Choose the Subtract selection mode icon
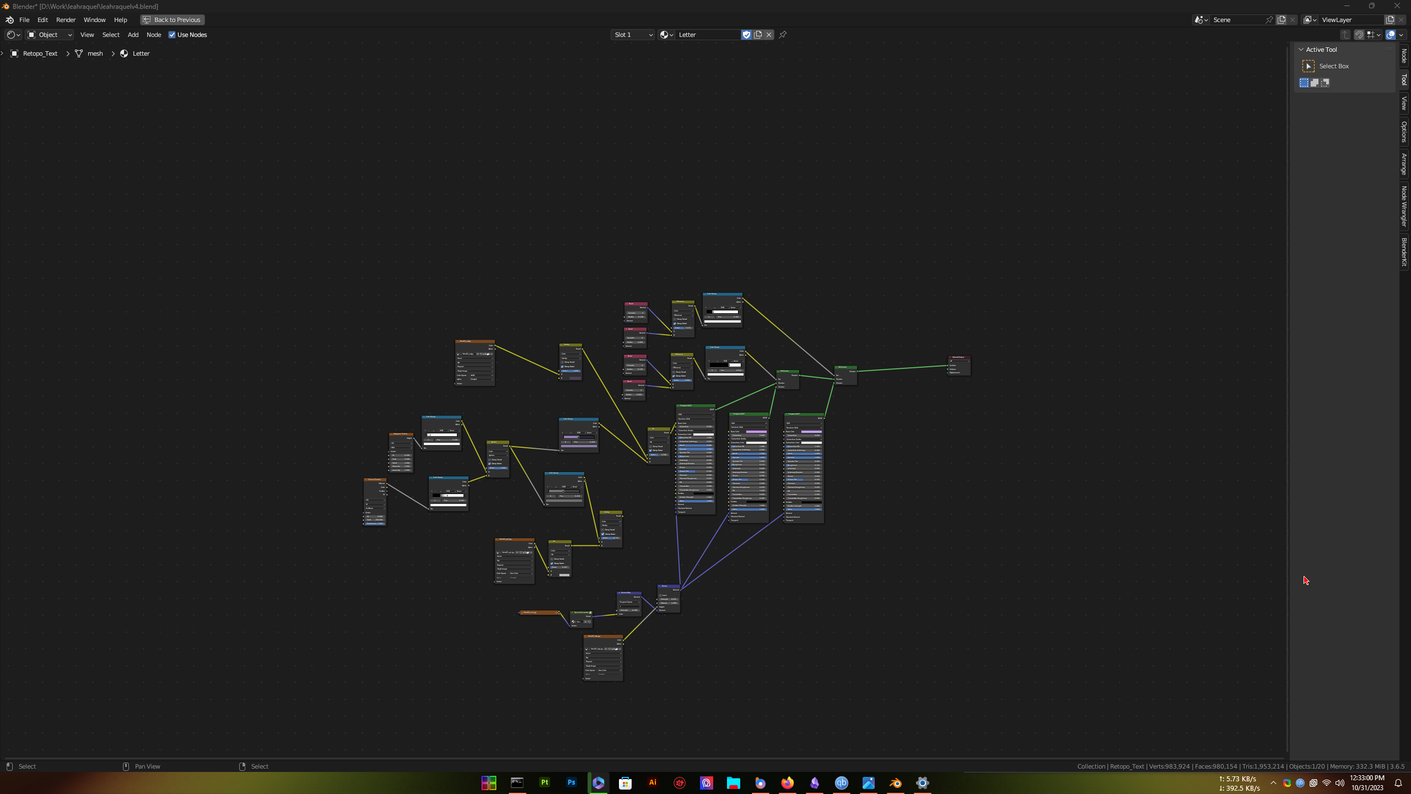1411x794 pixels. pos(1325,83)
